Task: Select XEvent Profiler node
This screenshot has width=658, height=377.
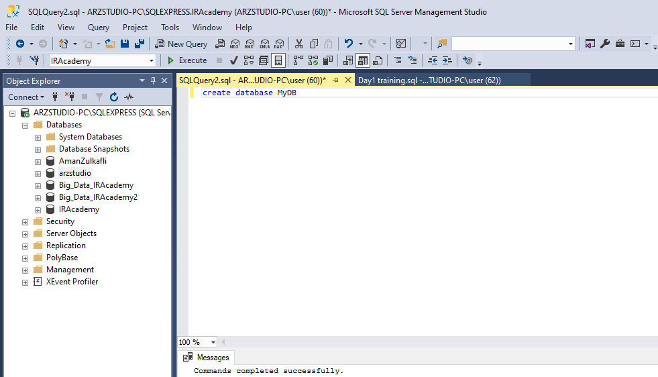Action: pyautogui.click(x=72, y=282)
